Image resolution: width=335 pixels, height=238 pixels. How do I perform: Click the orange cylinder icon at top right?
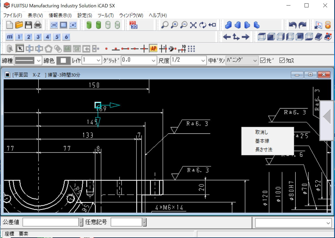[328, 25]
